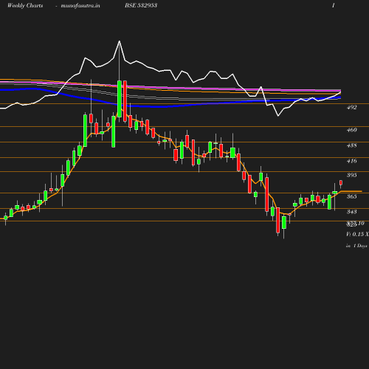This screenshot has height=369, width=369.
Task: Click the 492 price axis label
Action: click(351, 107)
